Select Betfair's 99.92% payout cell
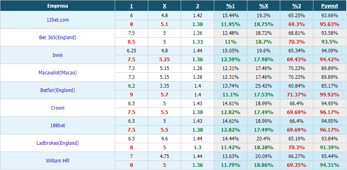Image resolution: width=347 pixels, height=170 pixels. (330, 95)
